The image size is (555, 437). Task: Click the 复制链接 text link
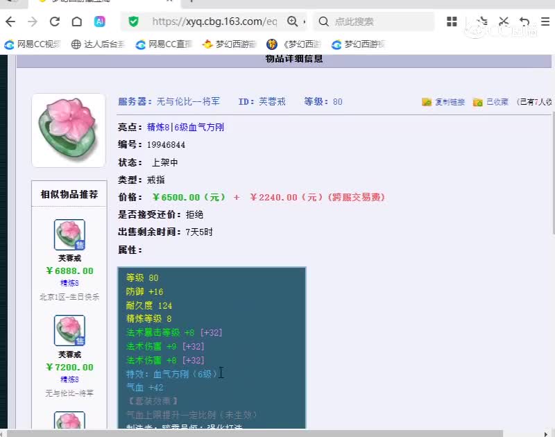tap(450, 102)
